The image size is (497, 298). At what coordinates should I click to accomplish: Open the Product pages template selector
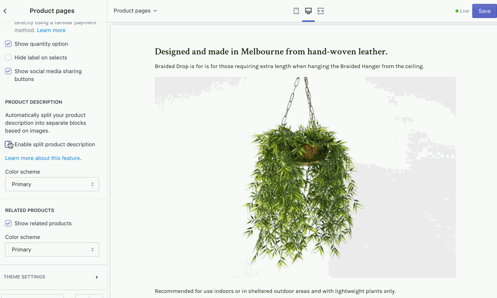tap(136, 11)
